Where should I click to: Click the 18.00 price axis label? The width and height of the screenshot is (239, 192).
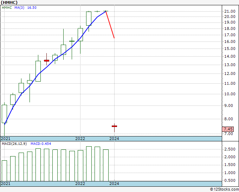[x=230, y=28]
